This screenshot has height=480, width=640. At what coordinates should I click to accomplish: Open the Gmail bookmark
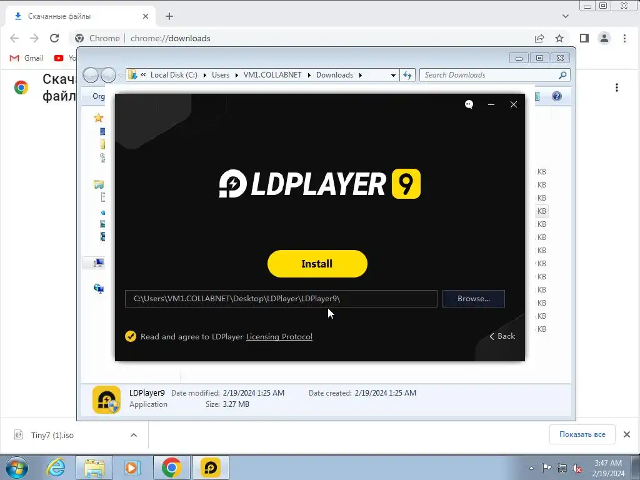click(26, 58)
